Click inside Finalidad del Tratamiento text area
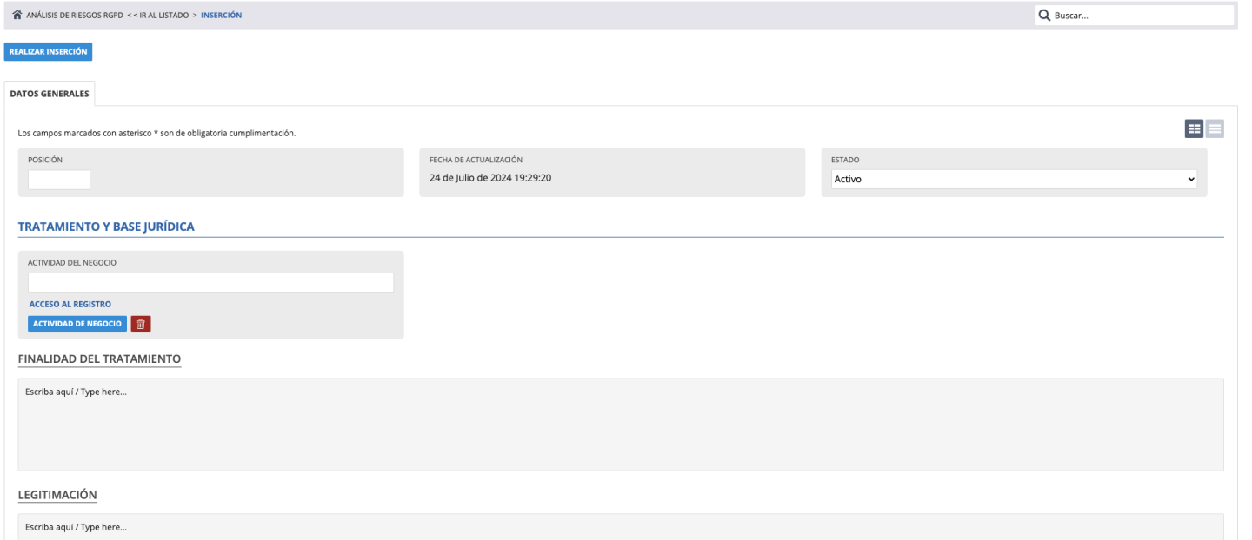The width and height of the screenshot is (1252, 540). tap(621, 425)
